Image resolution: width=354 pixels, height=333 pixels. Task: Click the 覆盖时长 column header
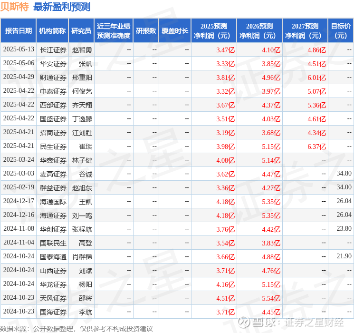pos(175,31)
